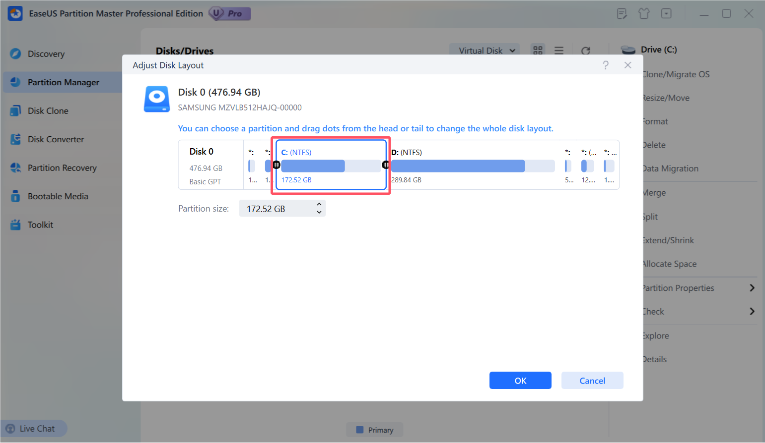Choose Resize/Move in the drive panel
The image size is (765, 443).
coord(667,98)
